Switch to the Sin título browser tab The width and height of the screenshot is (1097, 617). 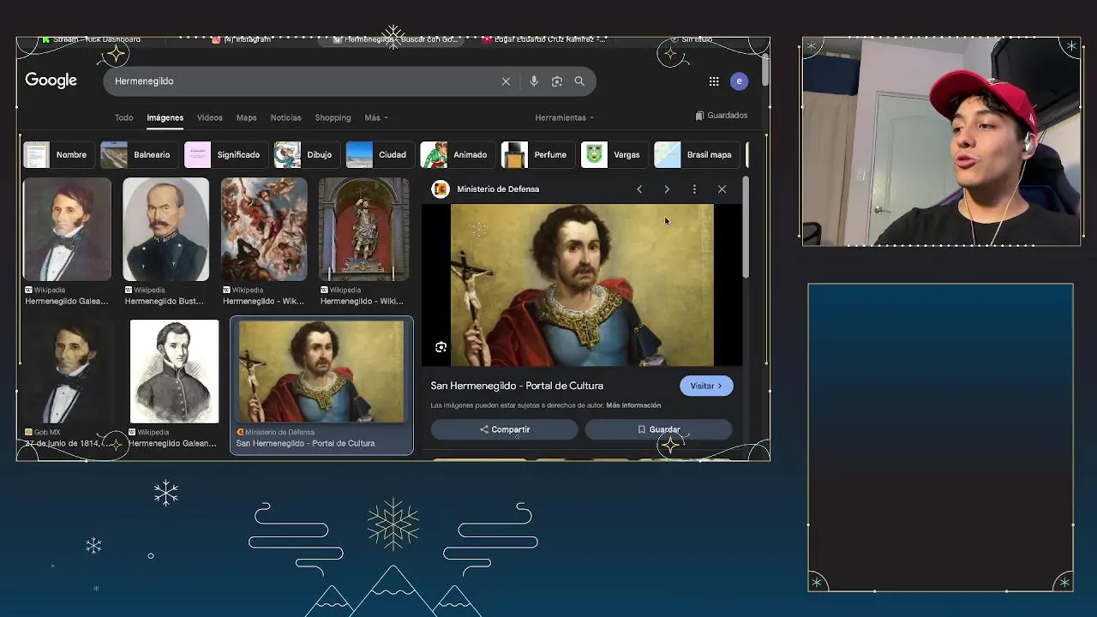tap(691, 39)
